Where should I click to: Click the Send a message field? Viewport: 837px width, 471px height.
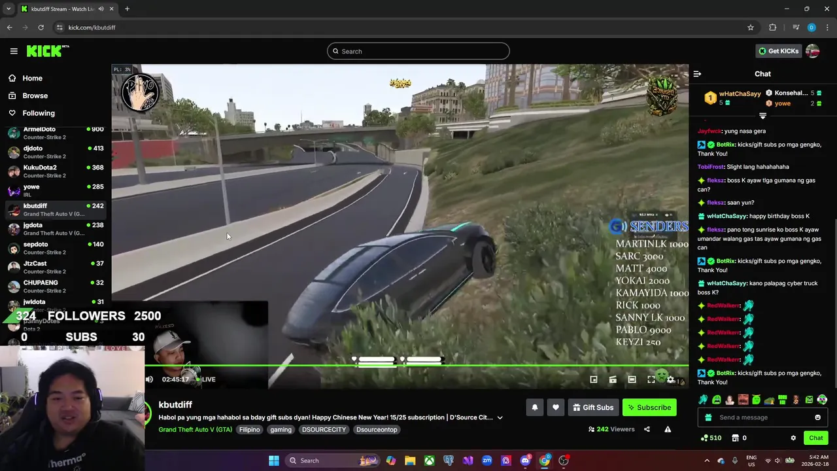pyautogui.click(x=762, y=417)
